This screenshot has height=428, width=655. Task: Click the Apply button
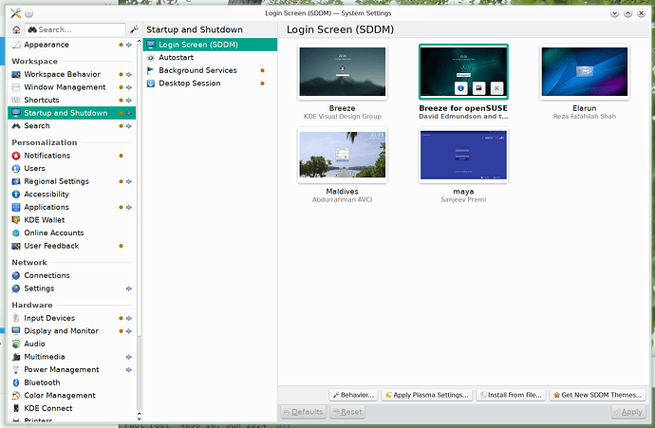tap(628, 412)
